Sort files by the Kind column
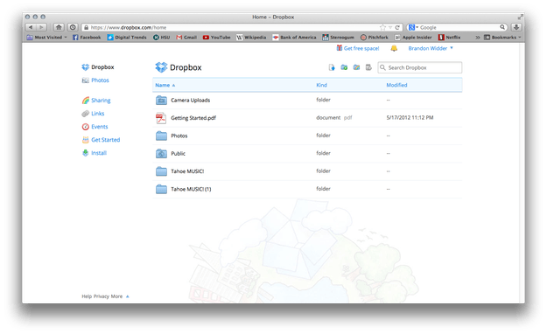Screen dimensions: 547x334 (x=322, y=85)
